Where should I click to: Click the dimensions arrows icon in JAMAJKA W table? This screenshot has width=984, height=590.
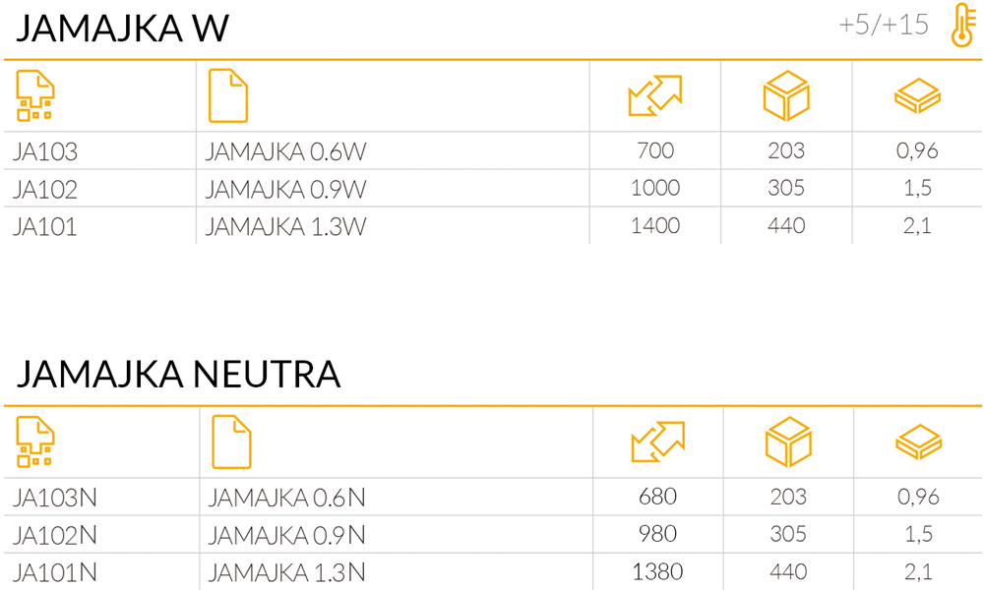click(x=655, y=95)
